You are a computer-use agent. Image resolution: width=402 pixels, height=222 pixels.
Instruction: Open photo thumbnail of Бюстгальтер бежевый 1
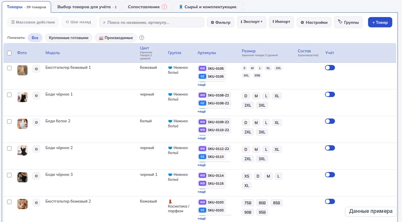(22, 70)
